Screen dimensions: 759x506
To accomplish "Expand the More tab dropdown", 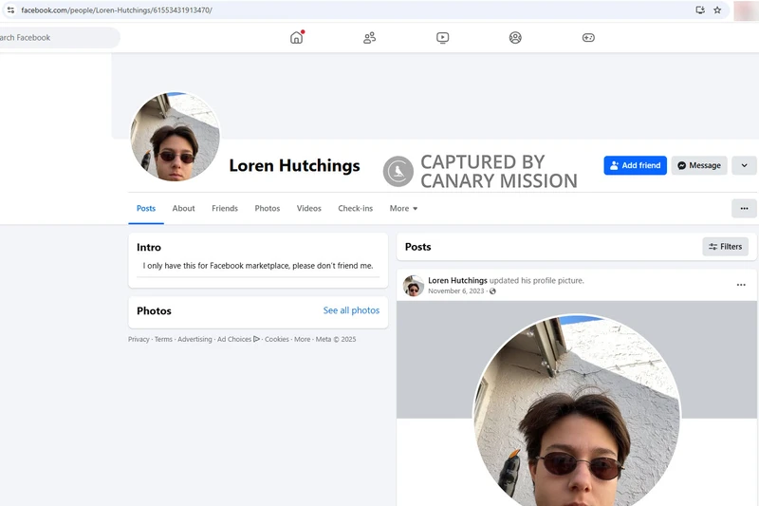I will tap(403, 208).
